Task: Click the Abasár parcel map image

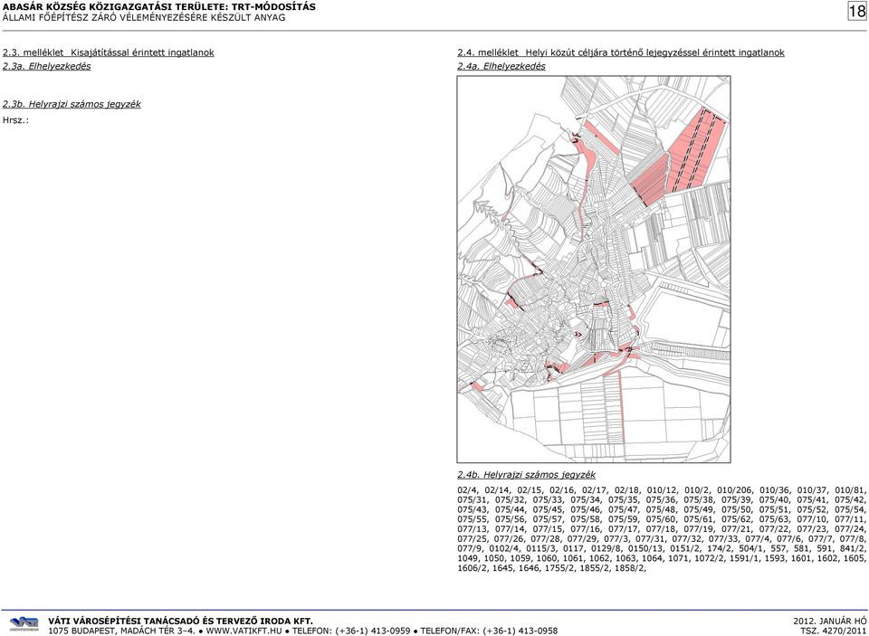Action: 594,270
